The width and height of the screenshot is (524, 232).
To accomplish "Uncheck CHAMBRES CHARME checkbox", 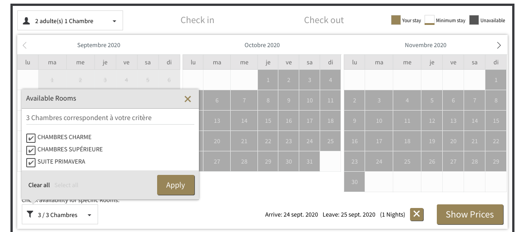I will pyautogui.click(x=31, y=138).
